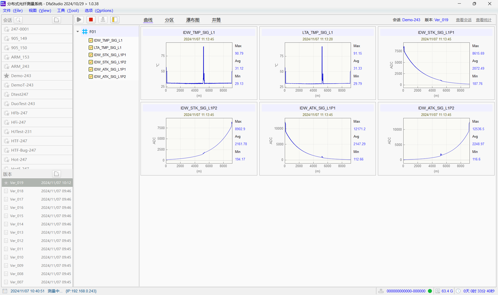Open the 视图 (View) menu

pos(40,11)
